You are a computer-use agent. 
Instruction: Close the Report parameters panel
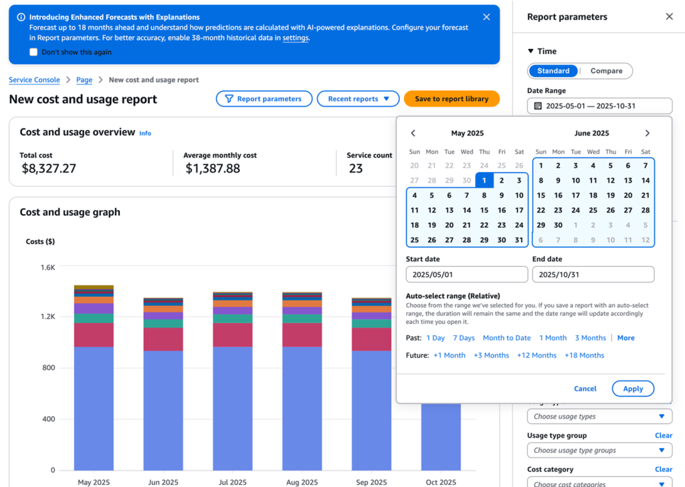[669, 17]
